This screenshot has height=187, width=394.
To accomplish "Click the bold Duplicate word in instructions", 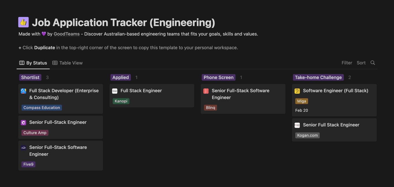I will 45,48.
